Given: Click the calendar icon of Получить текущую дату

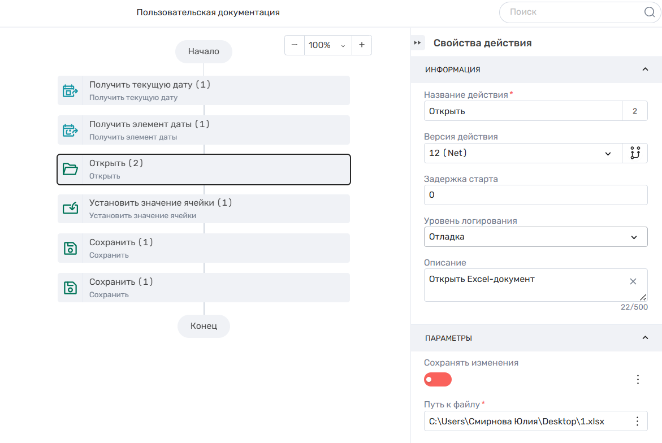Looking at the screenshot, I should coord(70,90).
